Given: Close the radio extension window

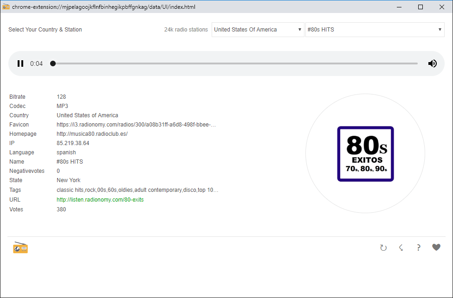Looking at the screenshot, I should click(442, 7).
